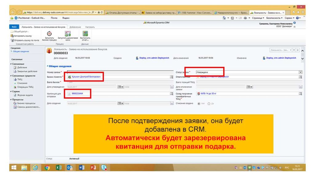The width and height of the screenshot is (315, 176).
Task: Switch to the Настроить ribbon tab
Action: 90,27
